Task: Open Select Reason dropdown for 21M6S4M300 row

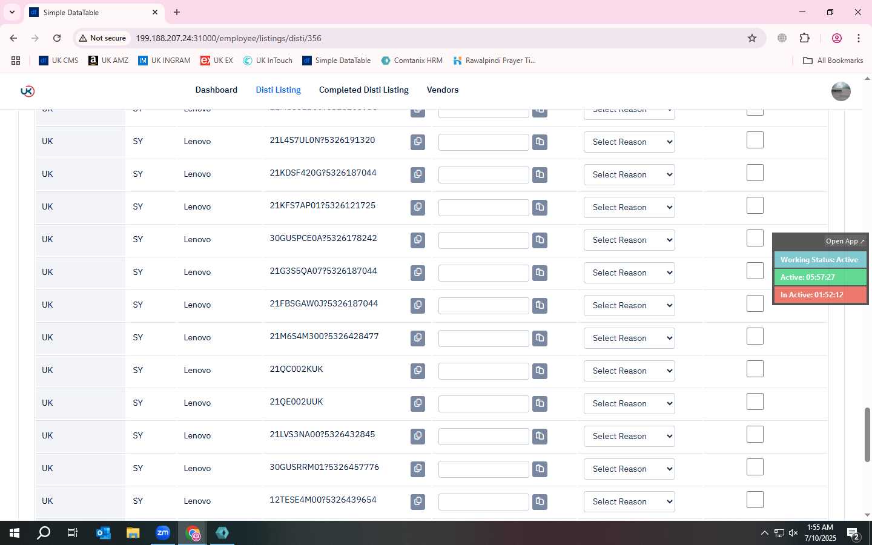Action: 629,338
